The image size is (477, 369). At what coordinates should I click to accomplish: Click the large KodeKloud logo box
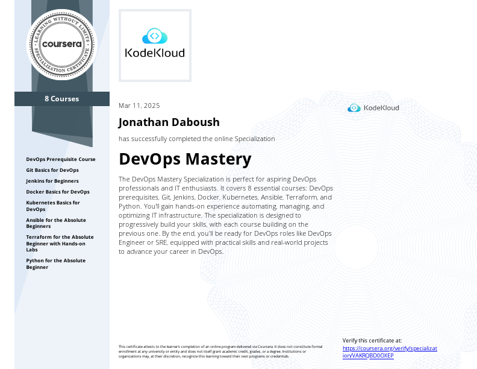(155, 45)
